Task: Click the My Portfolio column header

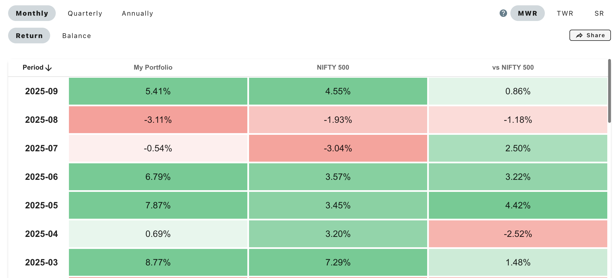Action: pos(153,67)
